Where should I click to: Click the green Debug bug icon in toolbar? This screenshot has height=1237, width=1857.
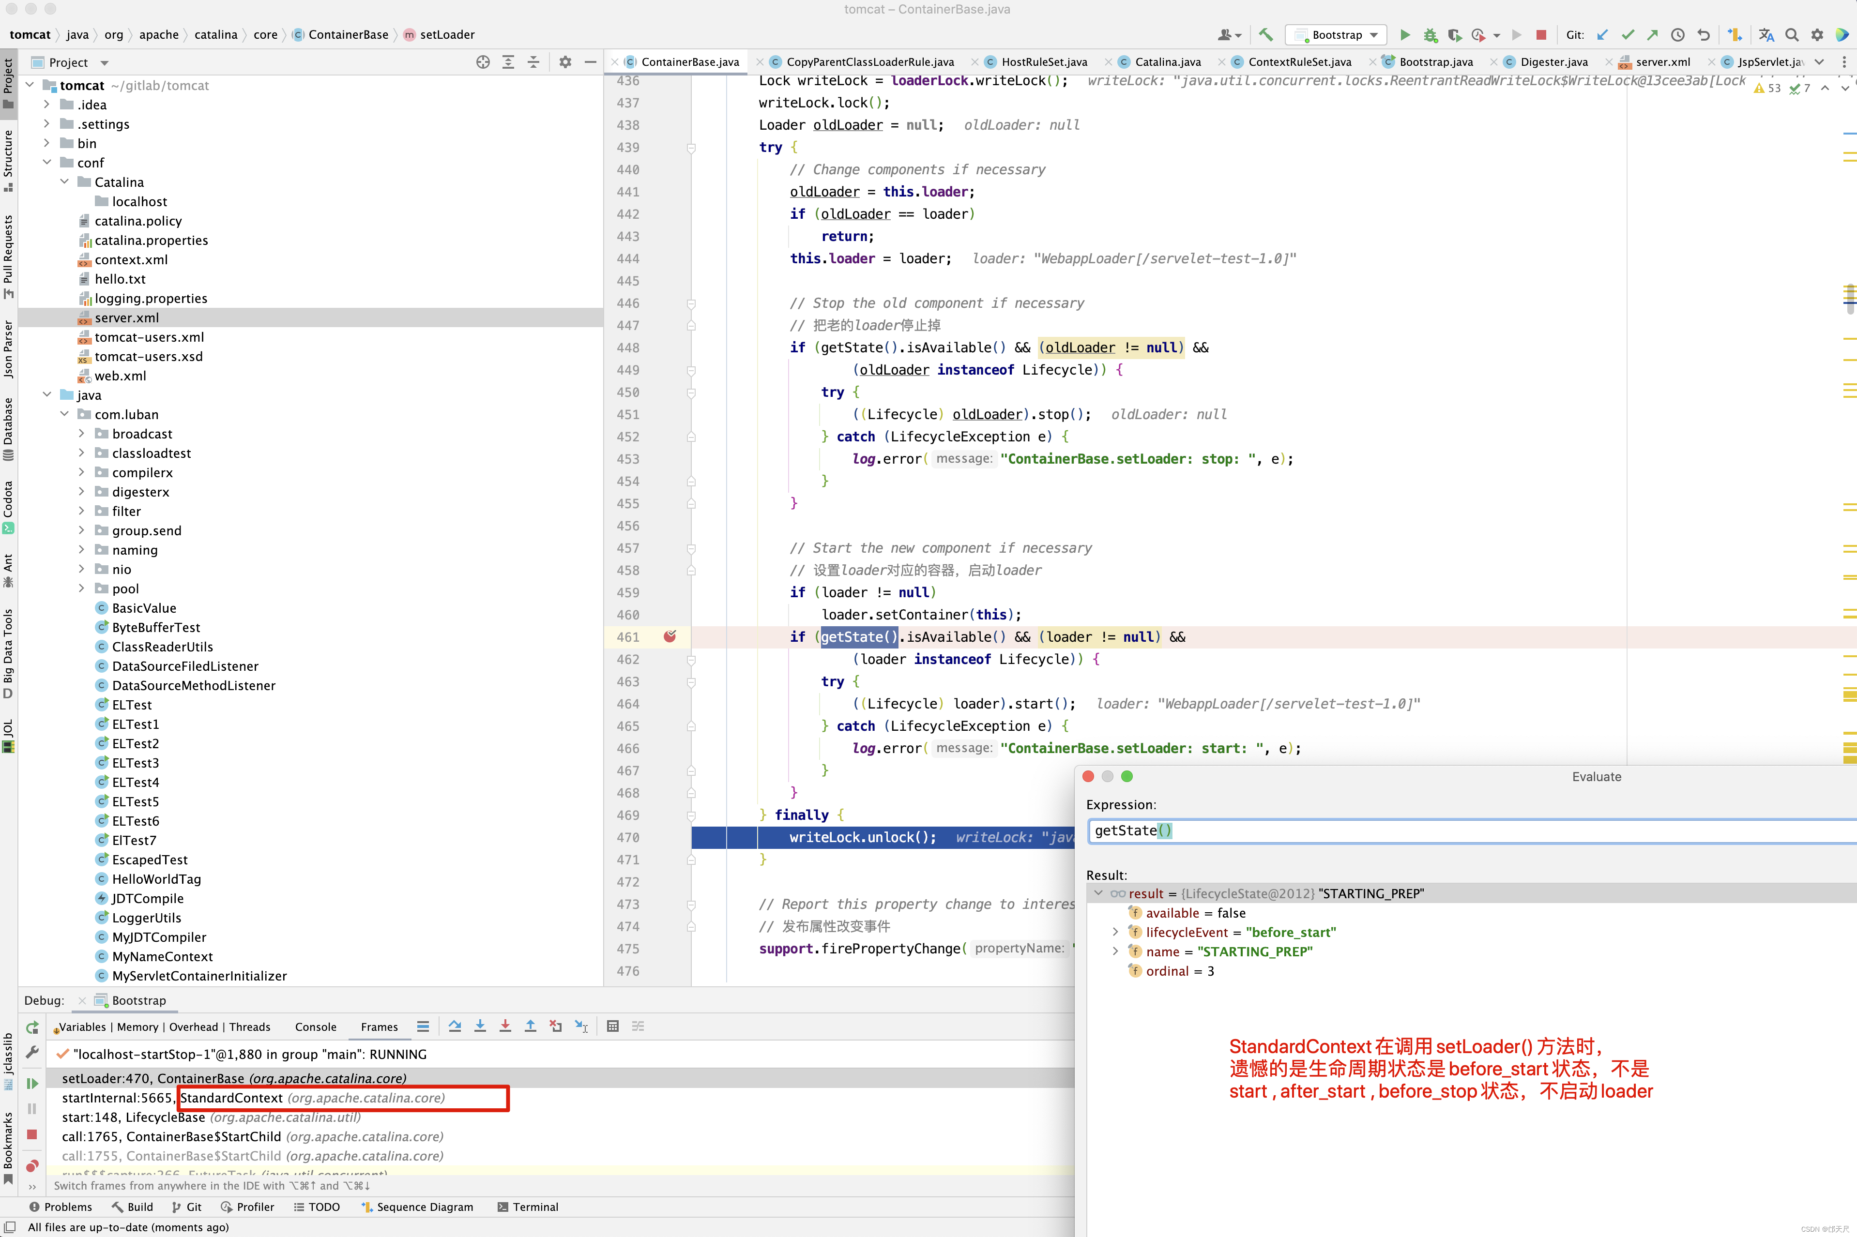coord(1430,35)
